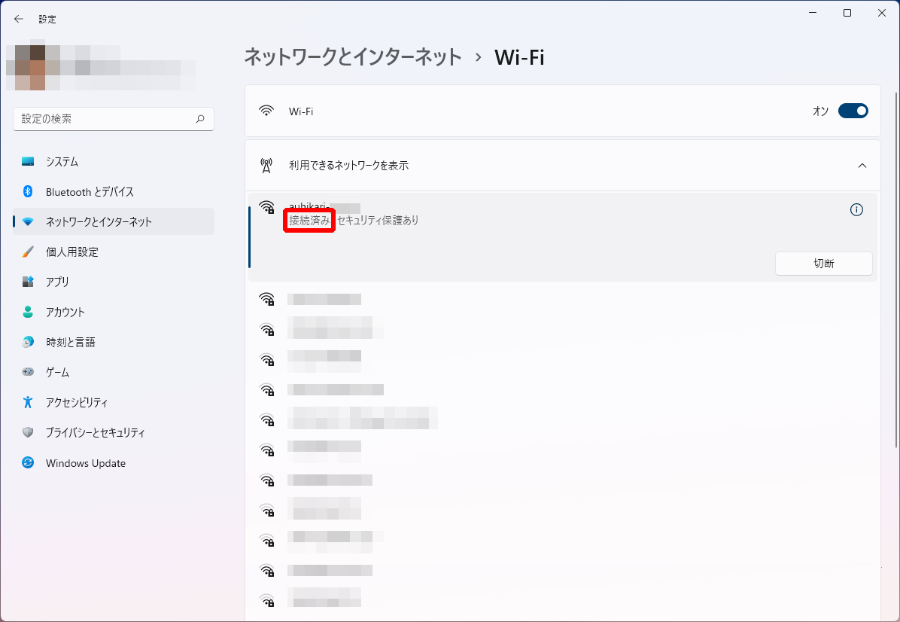
Task: Click the Windows Update sync icon
Action: pyautogui.click(x=28, y=463)
